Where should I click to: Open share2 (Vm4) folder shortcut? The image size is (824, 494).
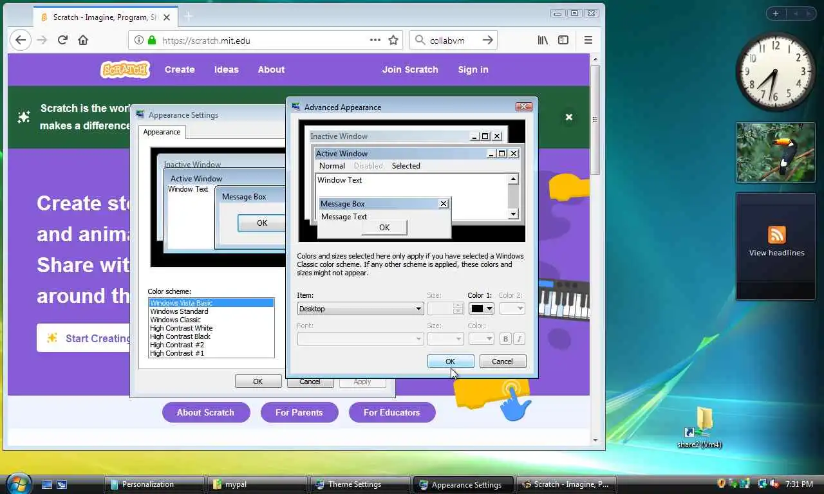point(699,428)
